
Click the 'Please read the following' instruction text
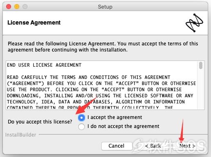(x=103, y=47)
